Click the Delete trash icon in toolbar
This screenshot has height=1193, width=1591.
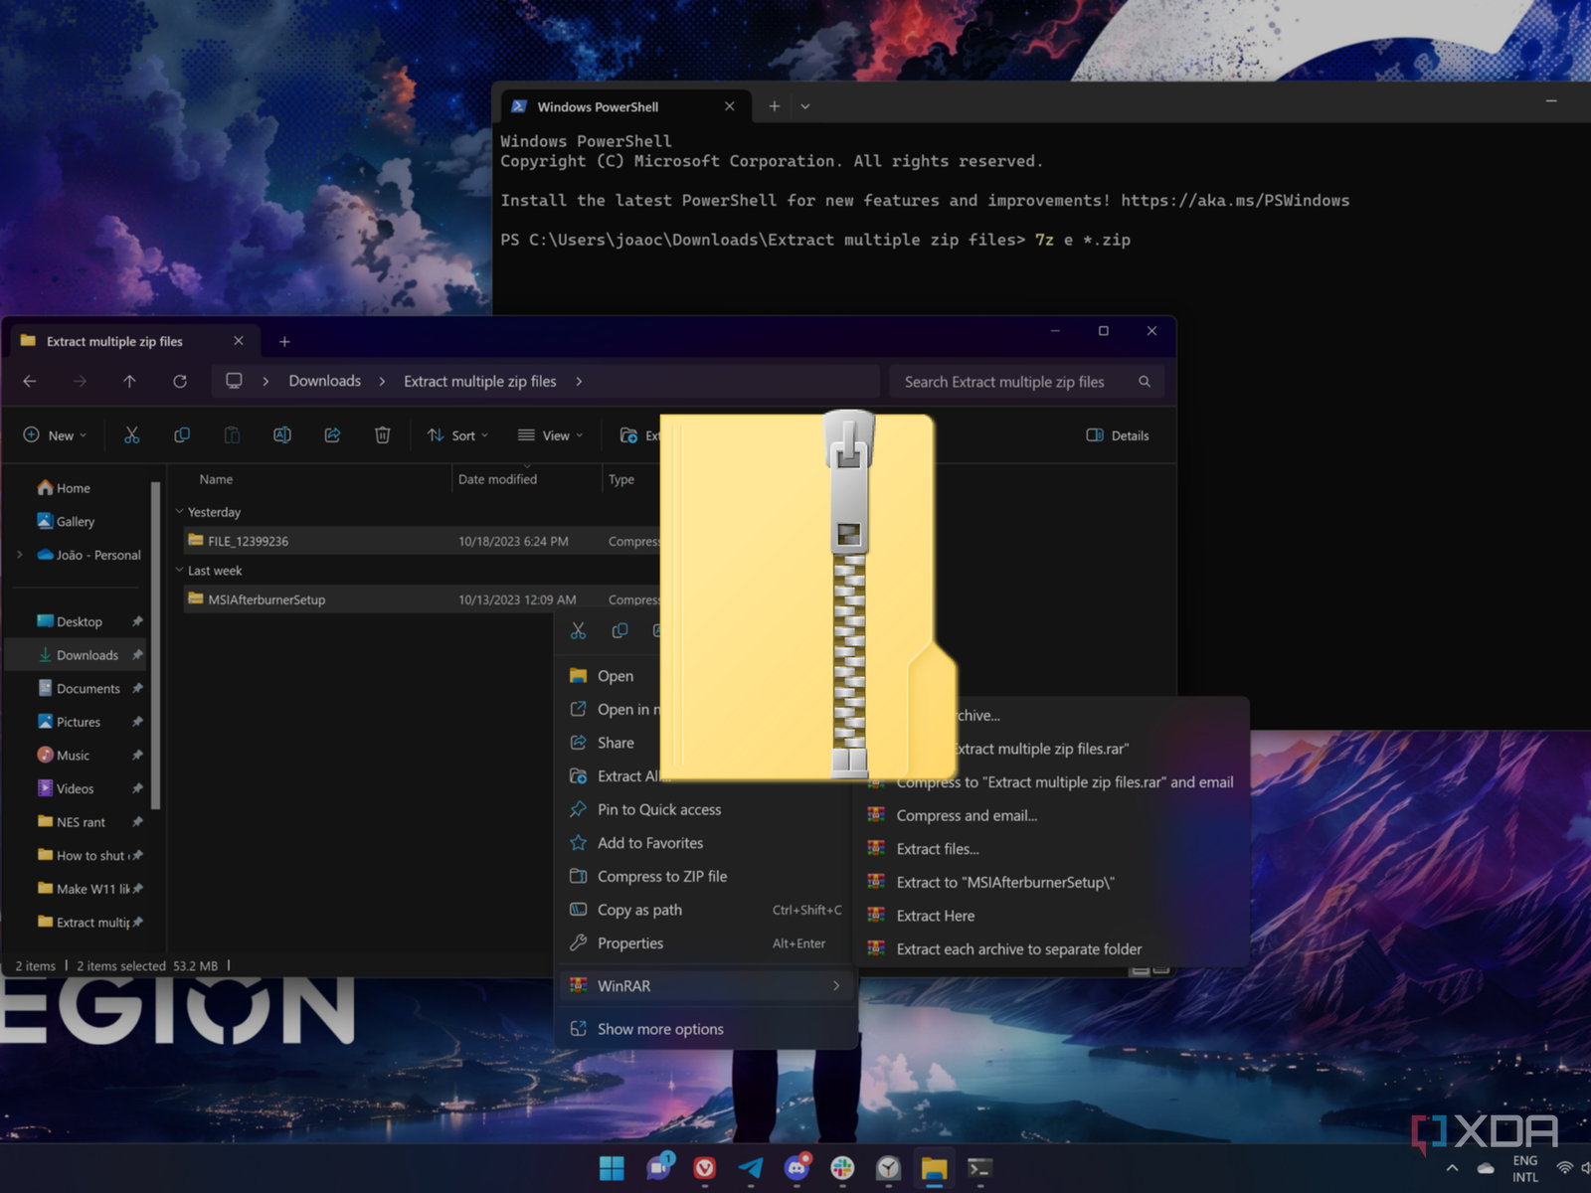pos(382,435)
